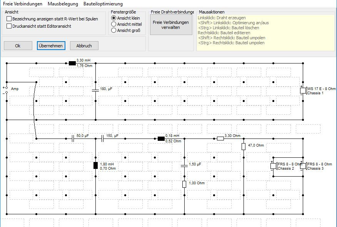Image resolution: width=337 pixels, height=227 pixels.
Task: Enable Bezeichnung anzeigen statt R-Wert checkbox
Action: pos(9,19)
